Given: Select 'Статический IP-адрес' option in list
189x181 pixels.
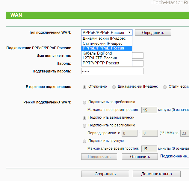Looking at the screenshot, I should tap(102, 44).
